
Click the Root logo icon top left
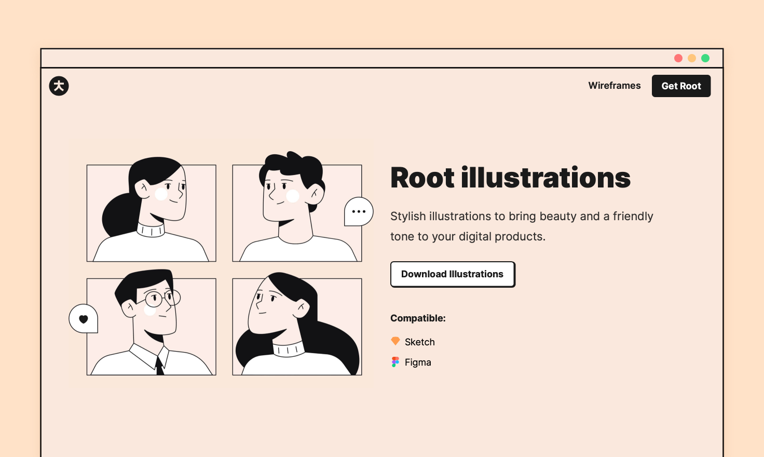59,86
